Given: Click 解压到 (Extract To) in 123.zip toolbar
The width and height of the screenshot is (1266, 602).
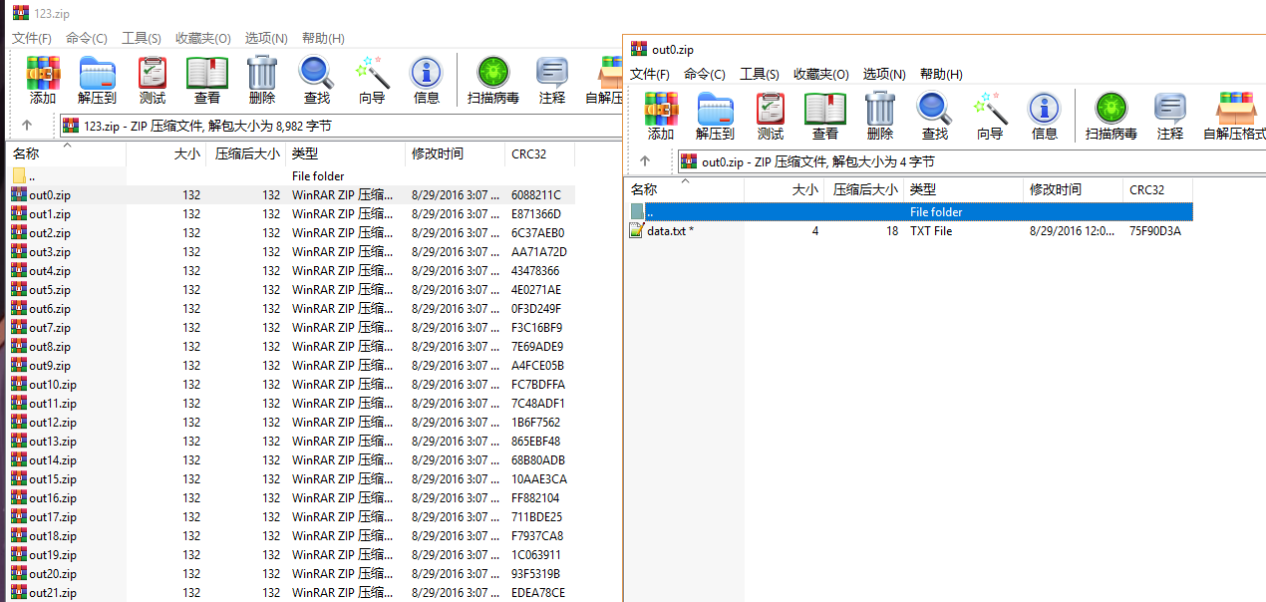Looking at the screenshot, I should (x=97, y=79).
